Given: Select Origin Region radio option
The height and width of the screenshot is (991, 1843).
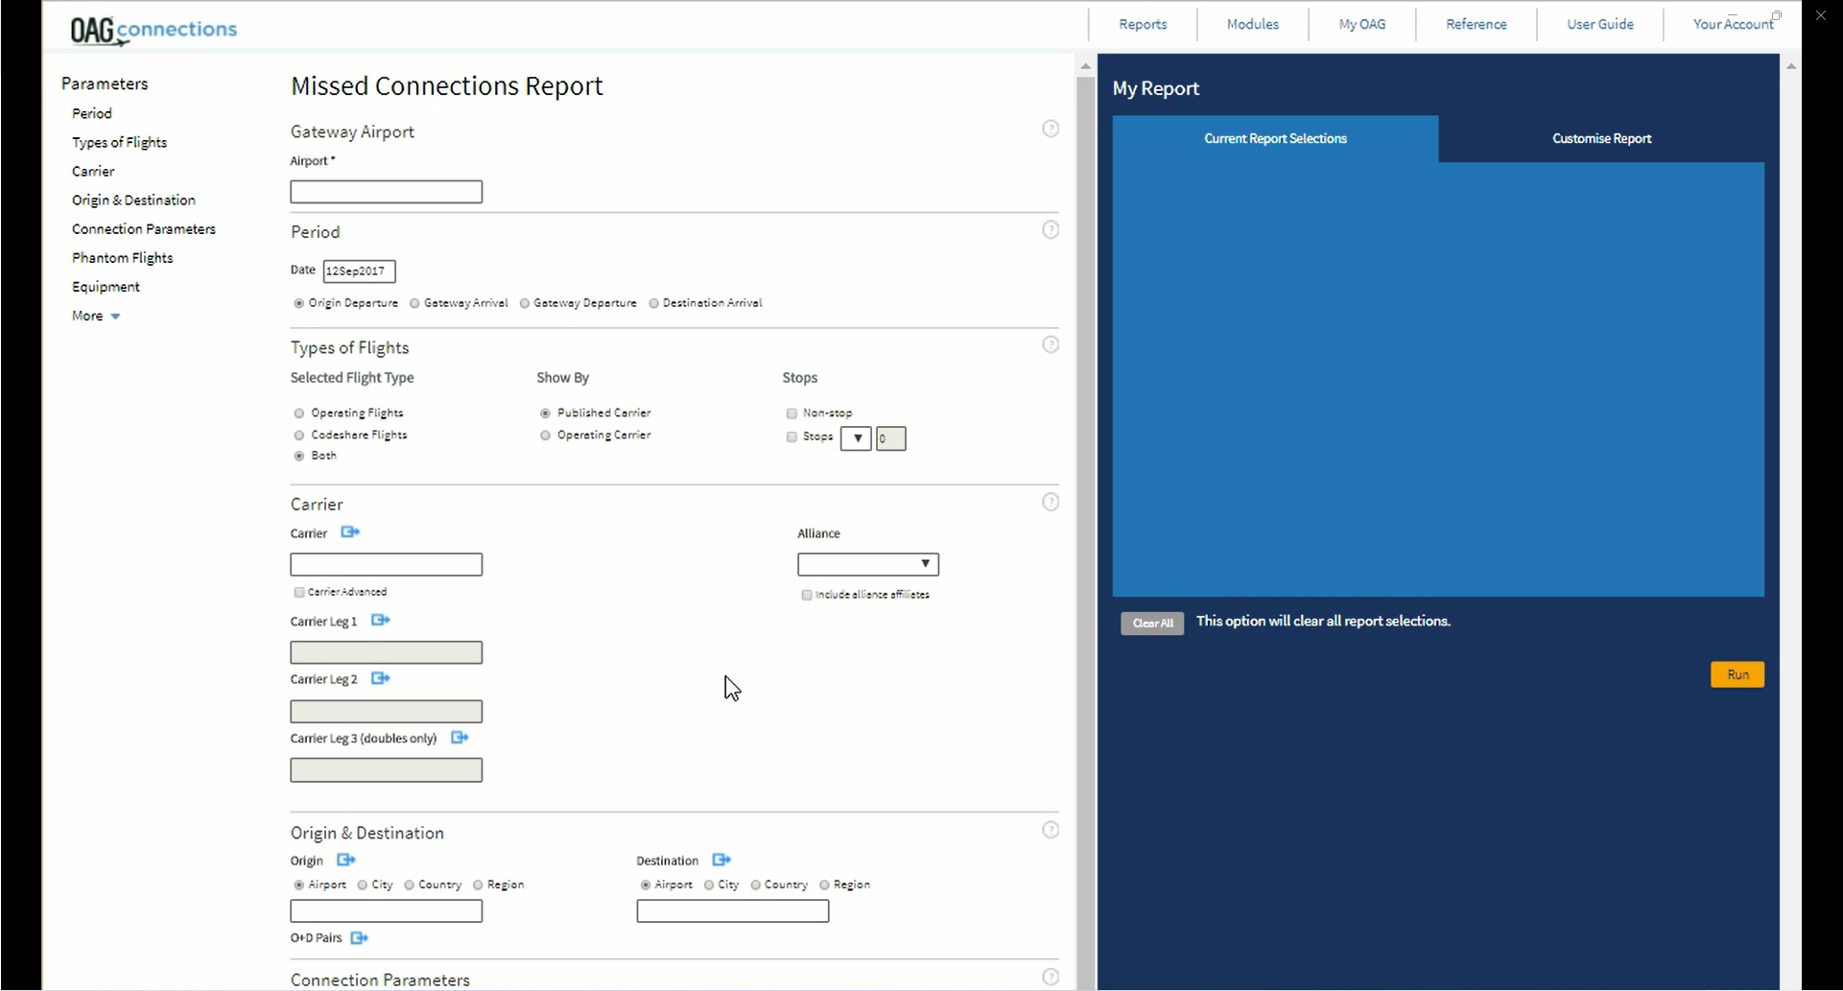Looking at the screenshot, I should [478, 885].
